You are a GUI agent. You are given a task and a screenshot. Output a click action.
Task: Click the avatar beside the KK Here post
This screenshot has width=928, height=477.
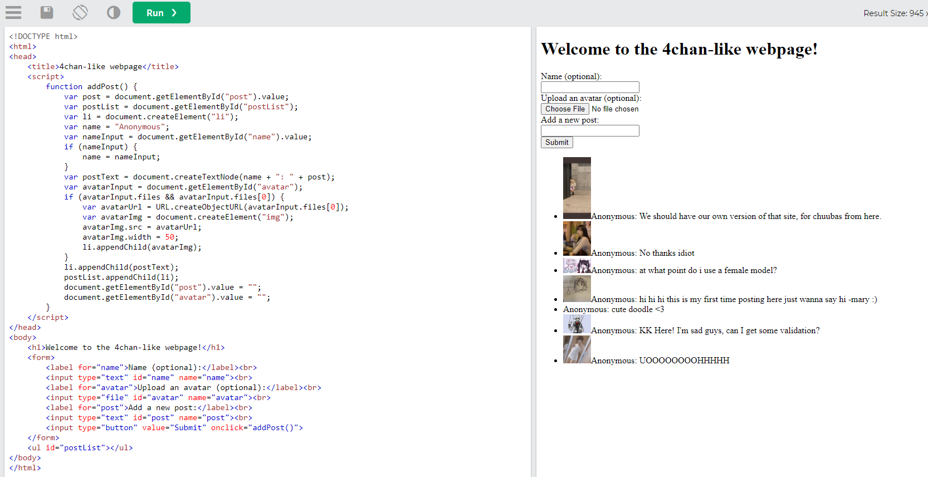point(577,324)
